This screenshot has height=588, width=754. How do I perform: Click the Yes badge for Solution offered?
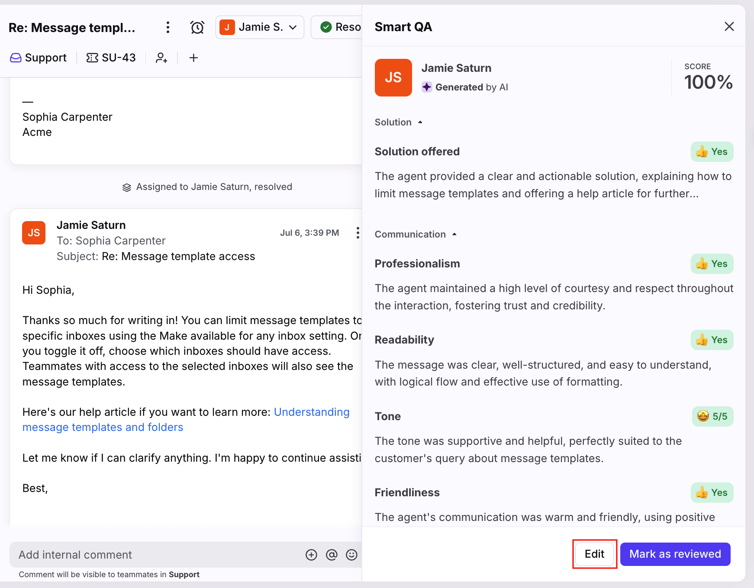point(712,151)
